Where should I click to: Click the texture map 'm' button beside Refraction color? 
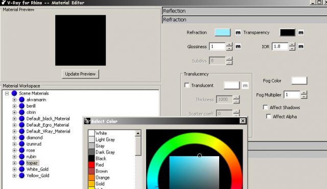pos(238,33)
